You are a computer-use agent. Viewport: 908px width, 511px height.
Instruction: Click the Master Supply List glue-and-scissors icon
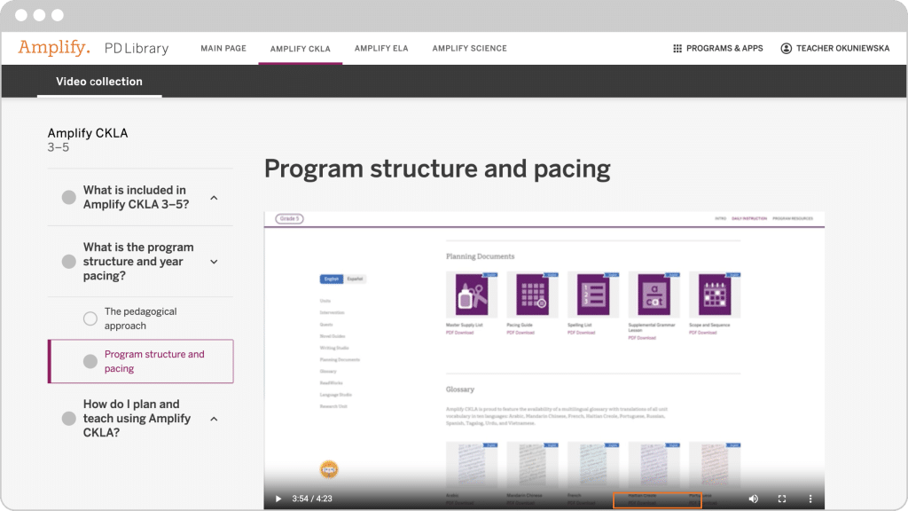pos(472,295)
